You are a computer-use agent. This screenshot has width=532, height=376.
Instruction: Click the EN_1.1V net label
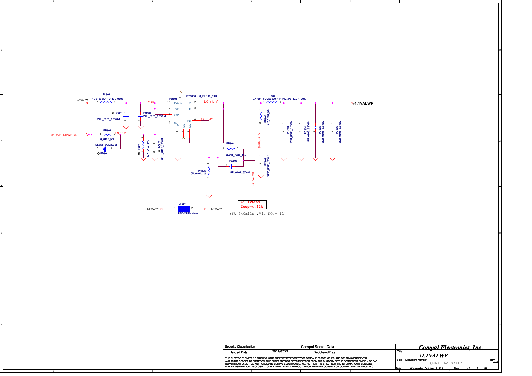[x=120, y=133]
